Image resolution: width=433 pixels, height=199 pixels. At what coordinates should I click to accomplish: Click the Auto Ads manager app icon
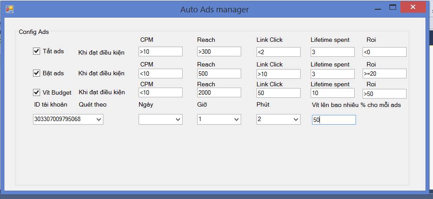click(x=9, y=9)
